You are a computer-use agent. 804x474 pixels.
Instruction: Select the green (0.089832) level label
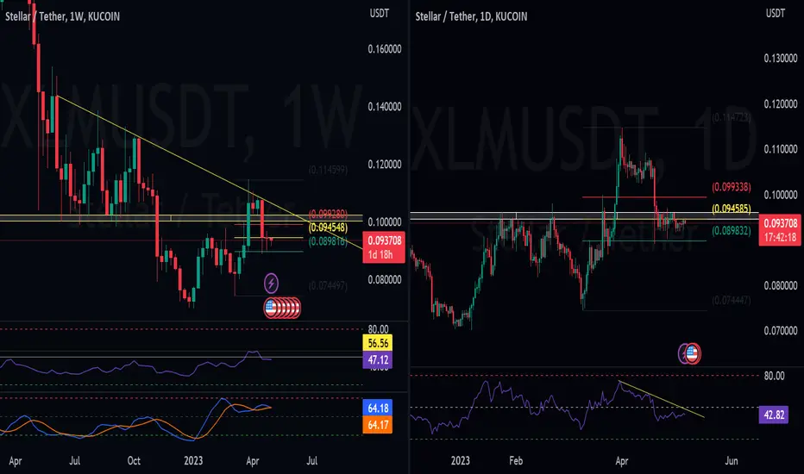point(732,231)
